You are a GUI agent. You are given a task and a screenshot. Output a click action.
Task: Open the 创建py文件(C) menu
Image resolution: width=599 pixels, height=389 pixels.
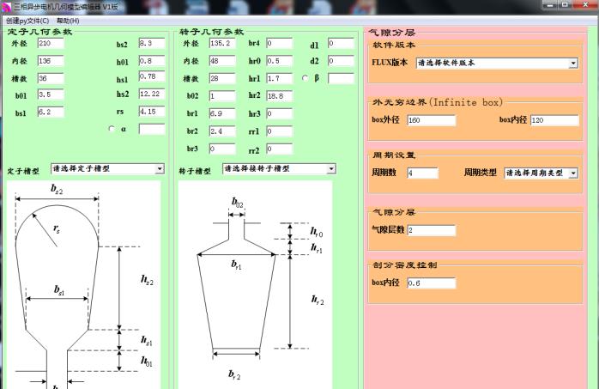click(x=27, y=20)
